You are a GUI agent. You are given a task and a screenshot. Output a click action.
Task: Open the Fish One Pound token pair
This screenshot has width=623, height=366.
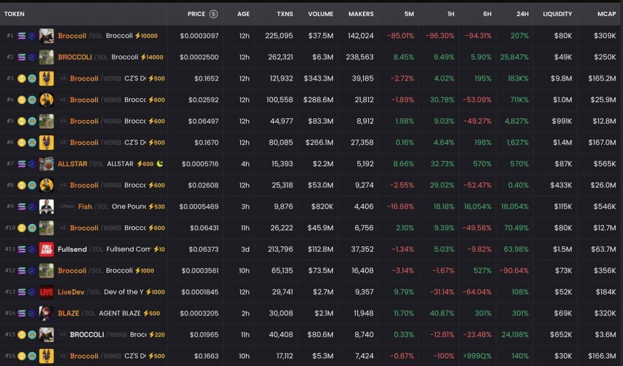coord(85,206)
